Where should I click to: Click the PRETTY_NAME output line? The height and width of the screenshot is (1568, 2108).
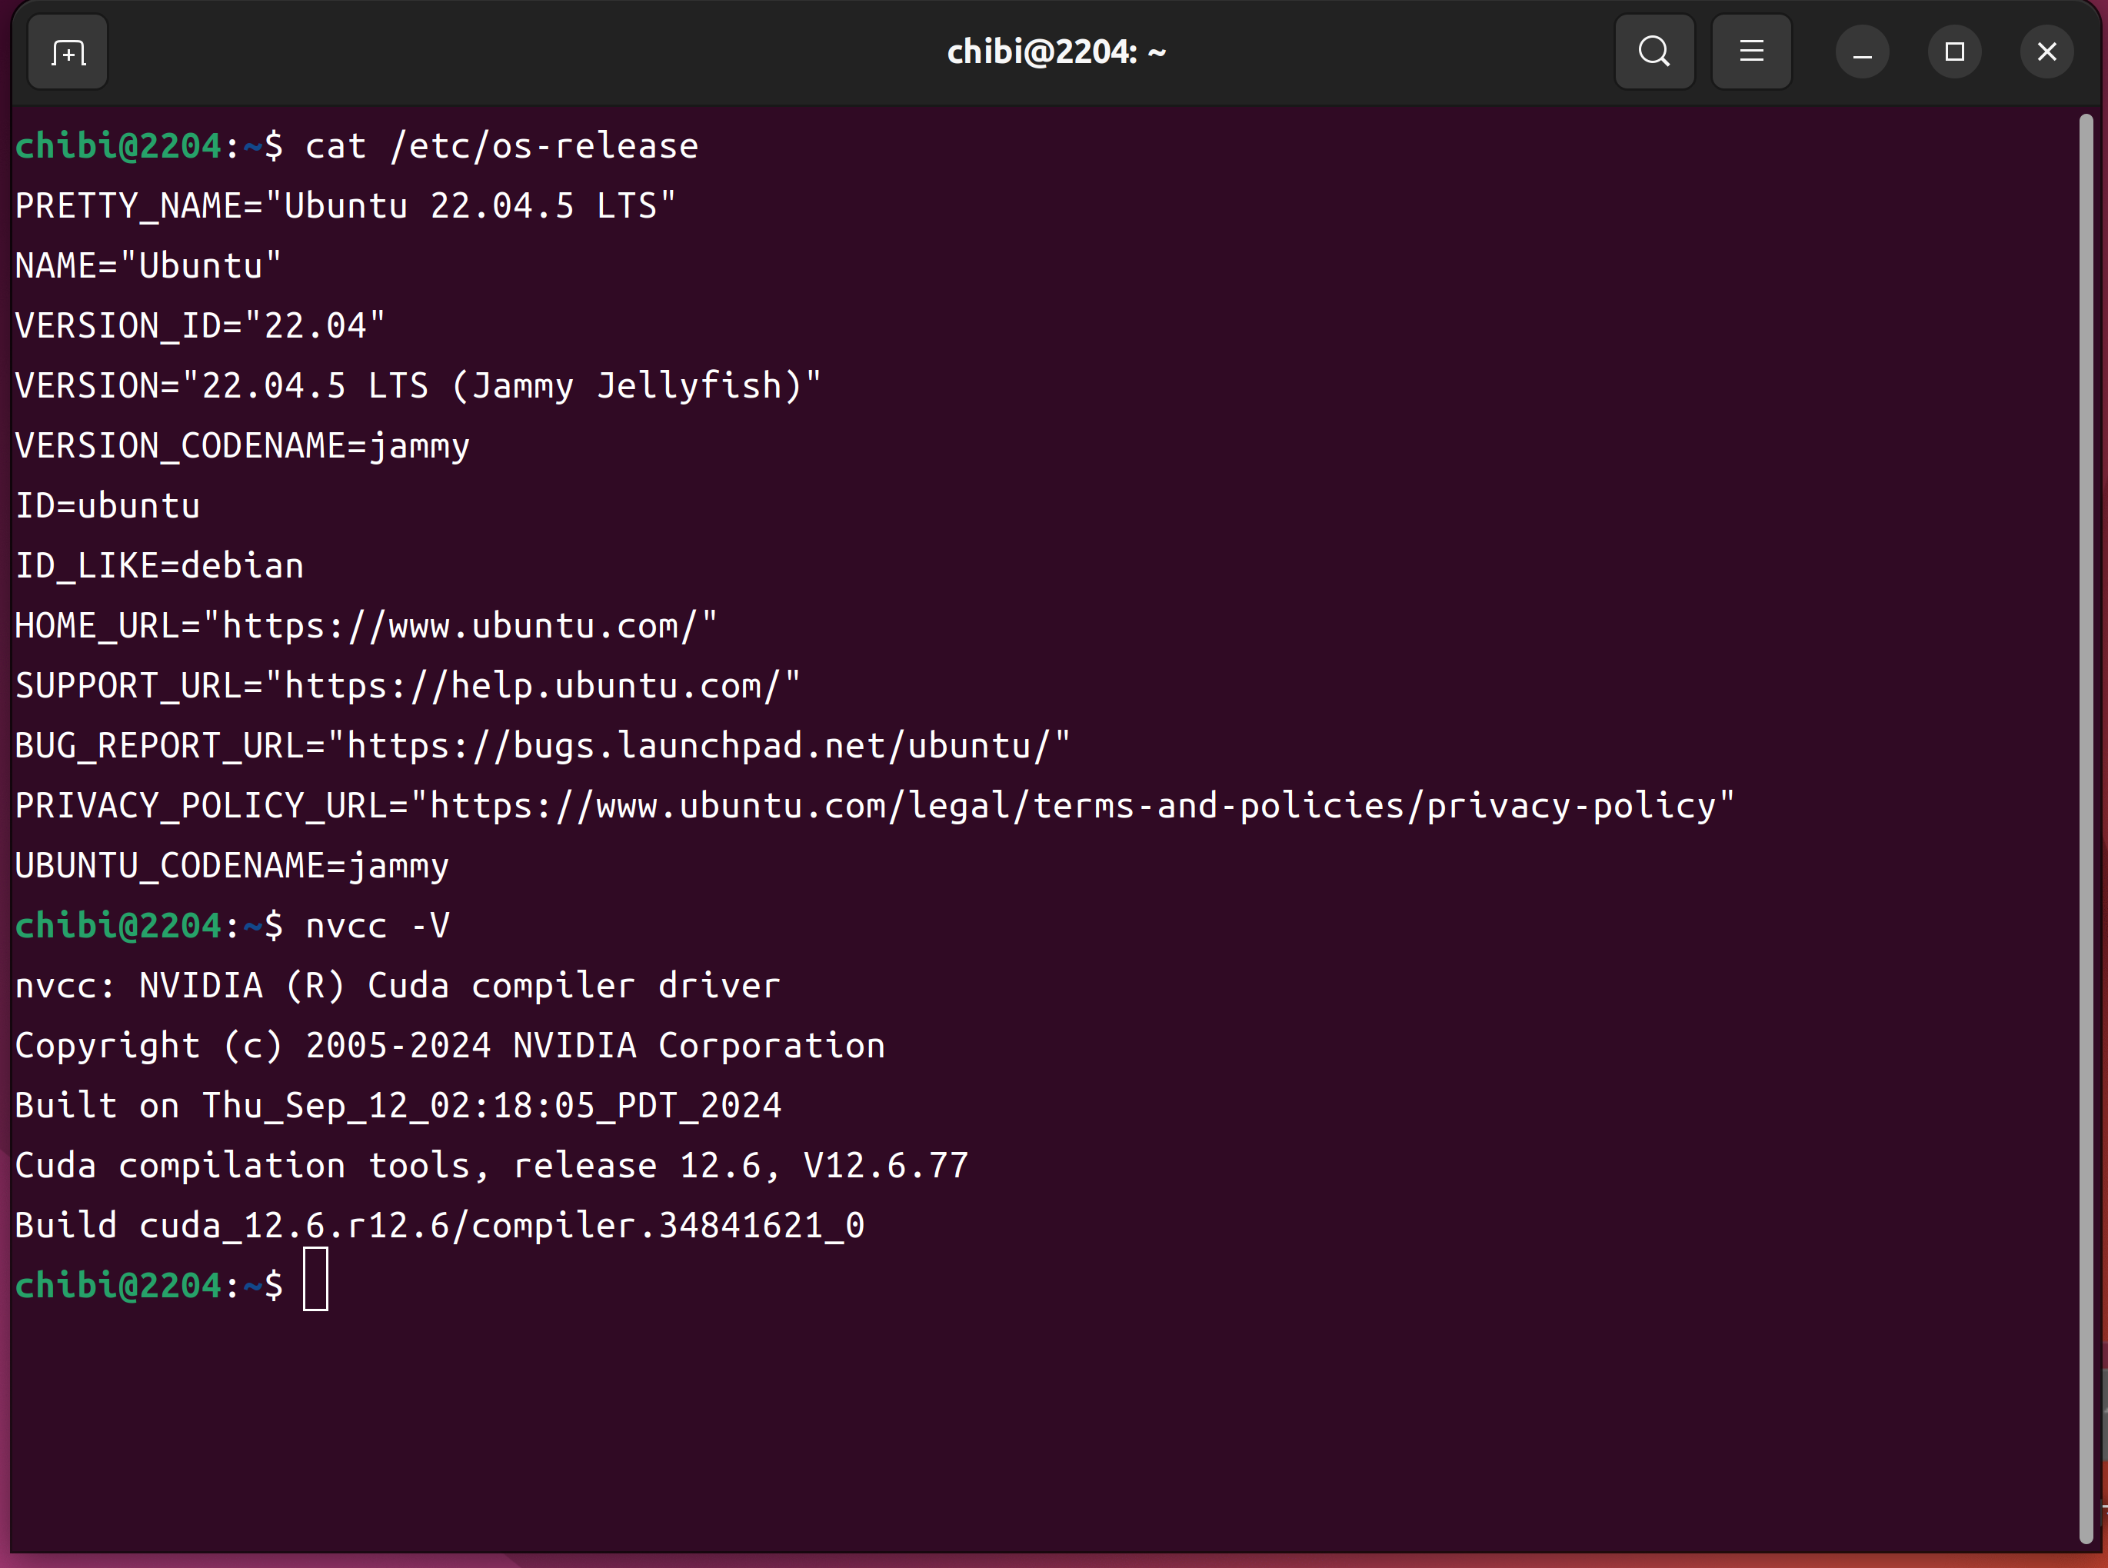pyautogui.click(x=345, y=206)
